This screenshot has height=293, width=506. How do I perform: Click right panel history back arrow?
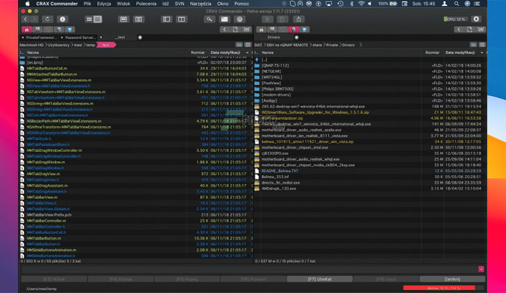(x=459, y=30)
